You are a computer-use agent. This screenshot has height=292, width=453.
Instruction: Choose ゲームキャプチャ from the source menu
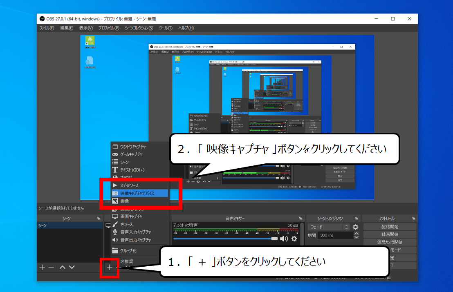pos(140,154)
